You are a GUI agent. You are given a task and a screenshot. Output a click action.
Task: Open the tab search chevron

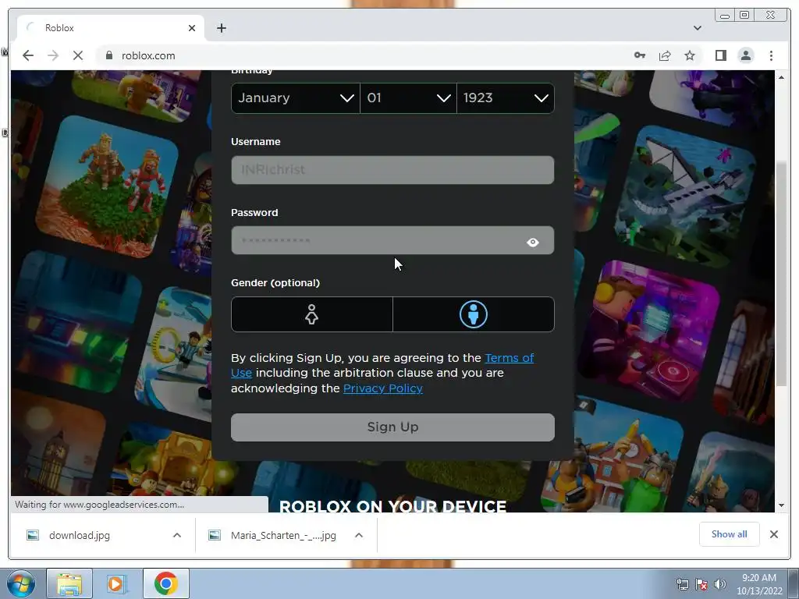[697, 28]
